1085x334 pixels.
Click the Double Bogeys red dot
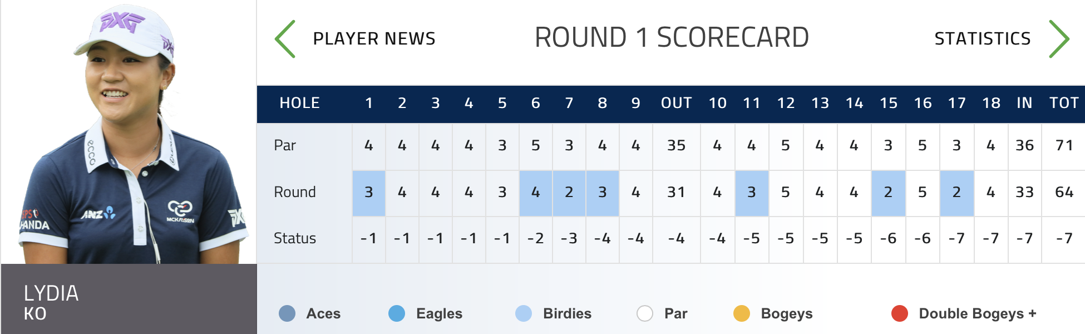[900, 313]
